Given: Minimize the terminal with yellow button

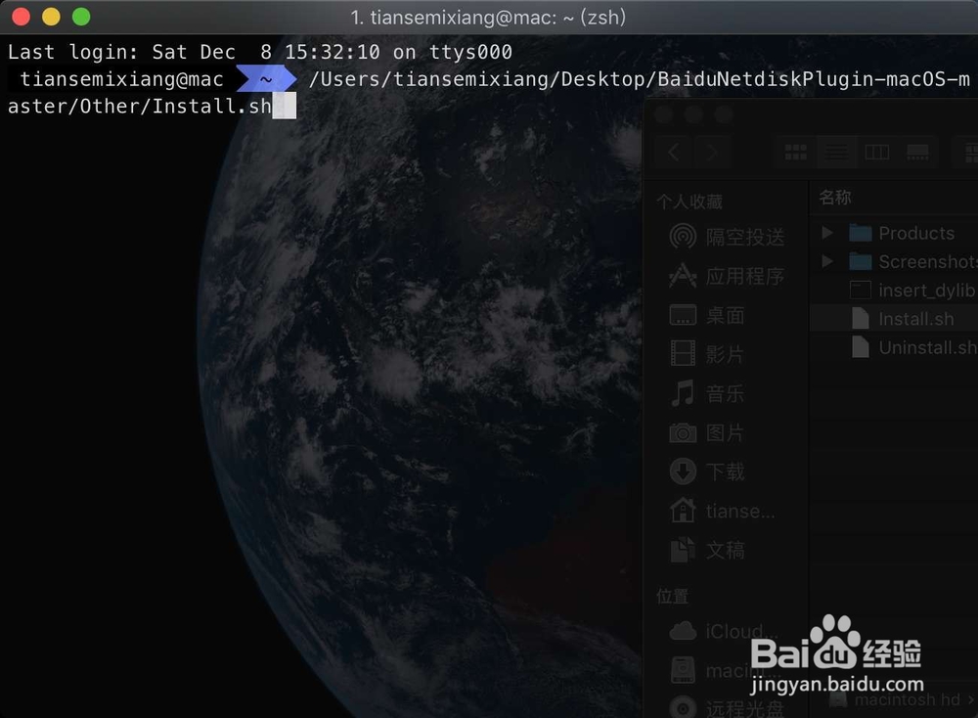Looking at the screenshot, I should point(51,17).
